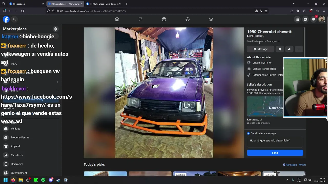The height and width of the screenshot is (184, 328).
Task: Toggle tab audio speaker icon in toolbar
Action: [317, 11]
